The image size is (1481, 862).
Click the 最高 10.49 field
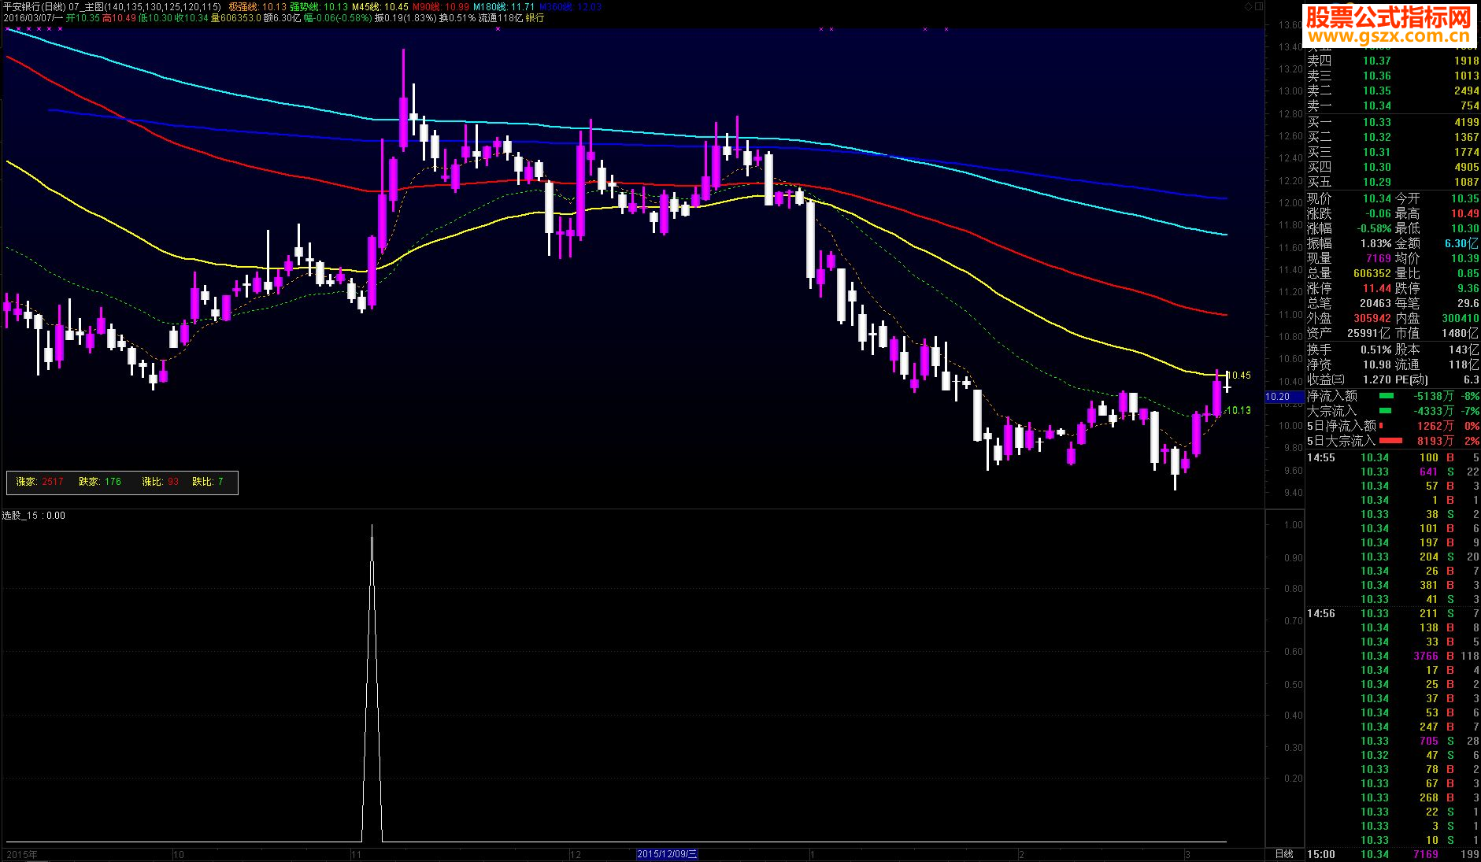1437,214
